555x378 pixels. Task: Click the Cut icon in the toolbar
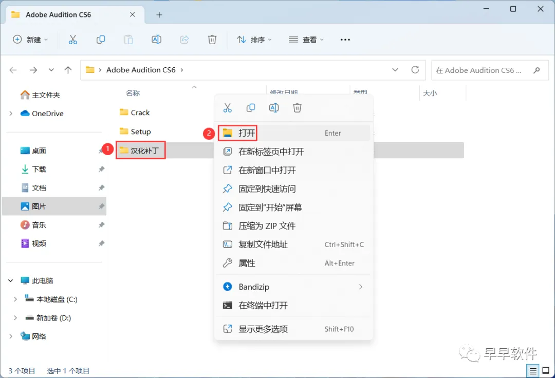click(x=72, y=40)
